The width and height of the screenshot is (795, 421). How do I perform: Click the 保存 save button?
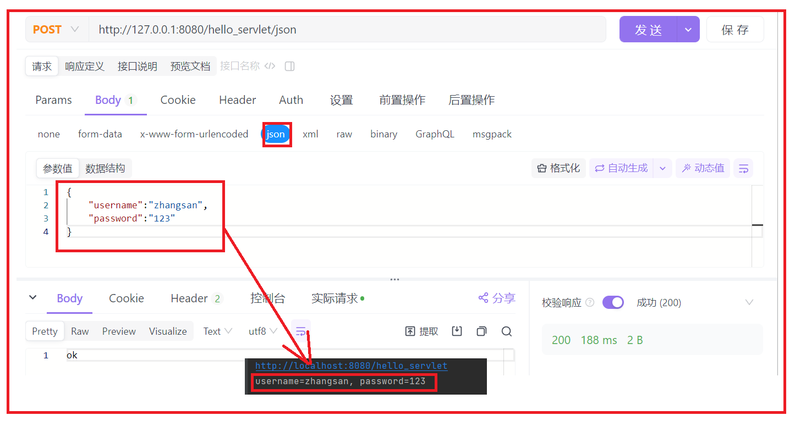(735, 30)
